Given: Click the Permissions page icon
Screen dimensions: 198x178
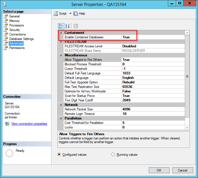Looking at the screenshot, I should coord(6,48).
